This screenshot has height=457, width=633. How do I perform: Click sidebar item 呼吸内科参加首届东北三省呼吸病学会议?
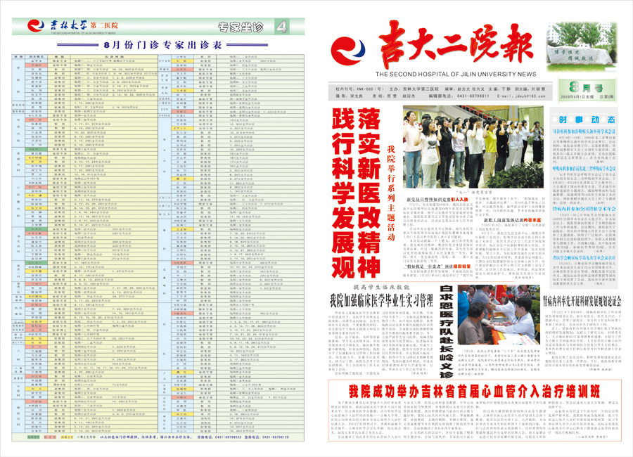(584, 168)
